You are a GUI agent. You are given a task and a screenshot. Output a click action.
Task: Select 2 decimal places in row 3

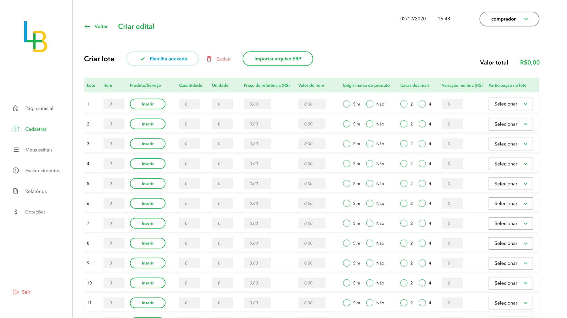point(404,144)
